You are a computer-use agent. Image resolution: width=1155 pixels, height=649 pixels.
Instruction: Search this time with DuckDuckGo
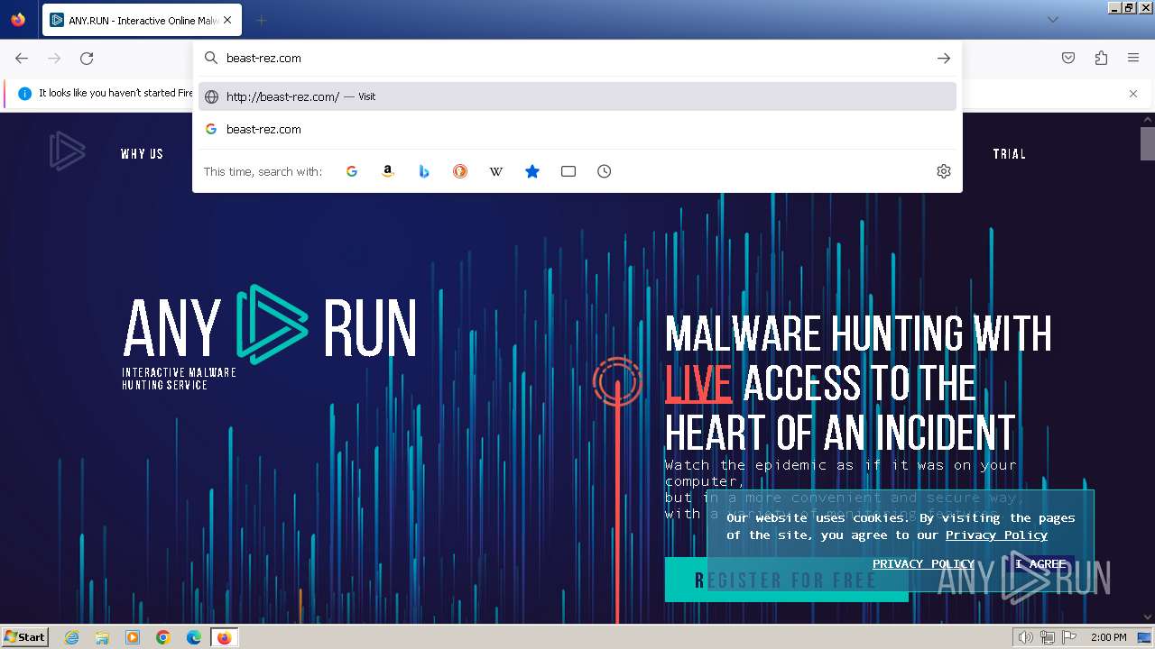pos(460,171)
